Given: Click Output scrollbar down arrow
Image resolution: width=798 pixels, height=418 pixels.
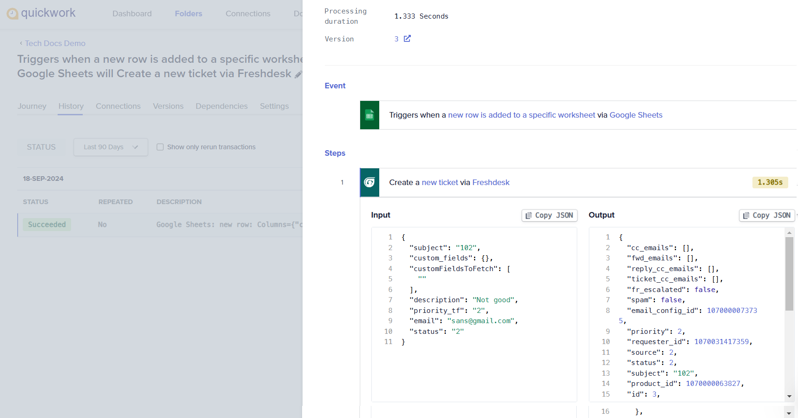Looking at the screenshot, I should tap(789, 397).
